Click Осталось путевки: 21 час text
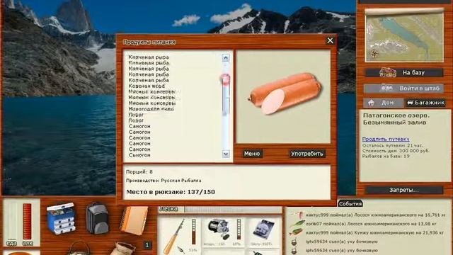453x255 pixels. [x=392, y=145]
